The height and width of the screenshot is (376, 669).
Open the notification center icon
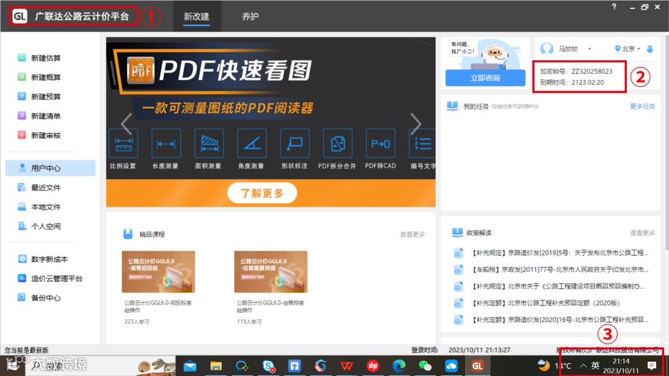652,365
